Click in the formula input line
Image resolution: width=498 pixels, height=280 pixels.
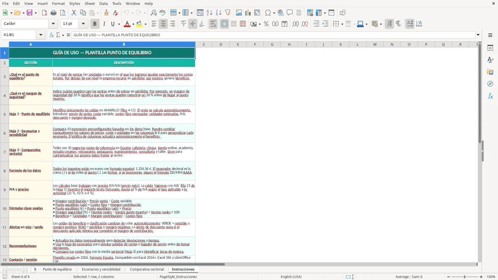(273, 35)
